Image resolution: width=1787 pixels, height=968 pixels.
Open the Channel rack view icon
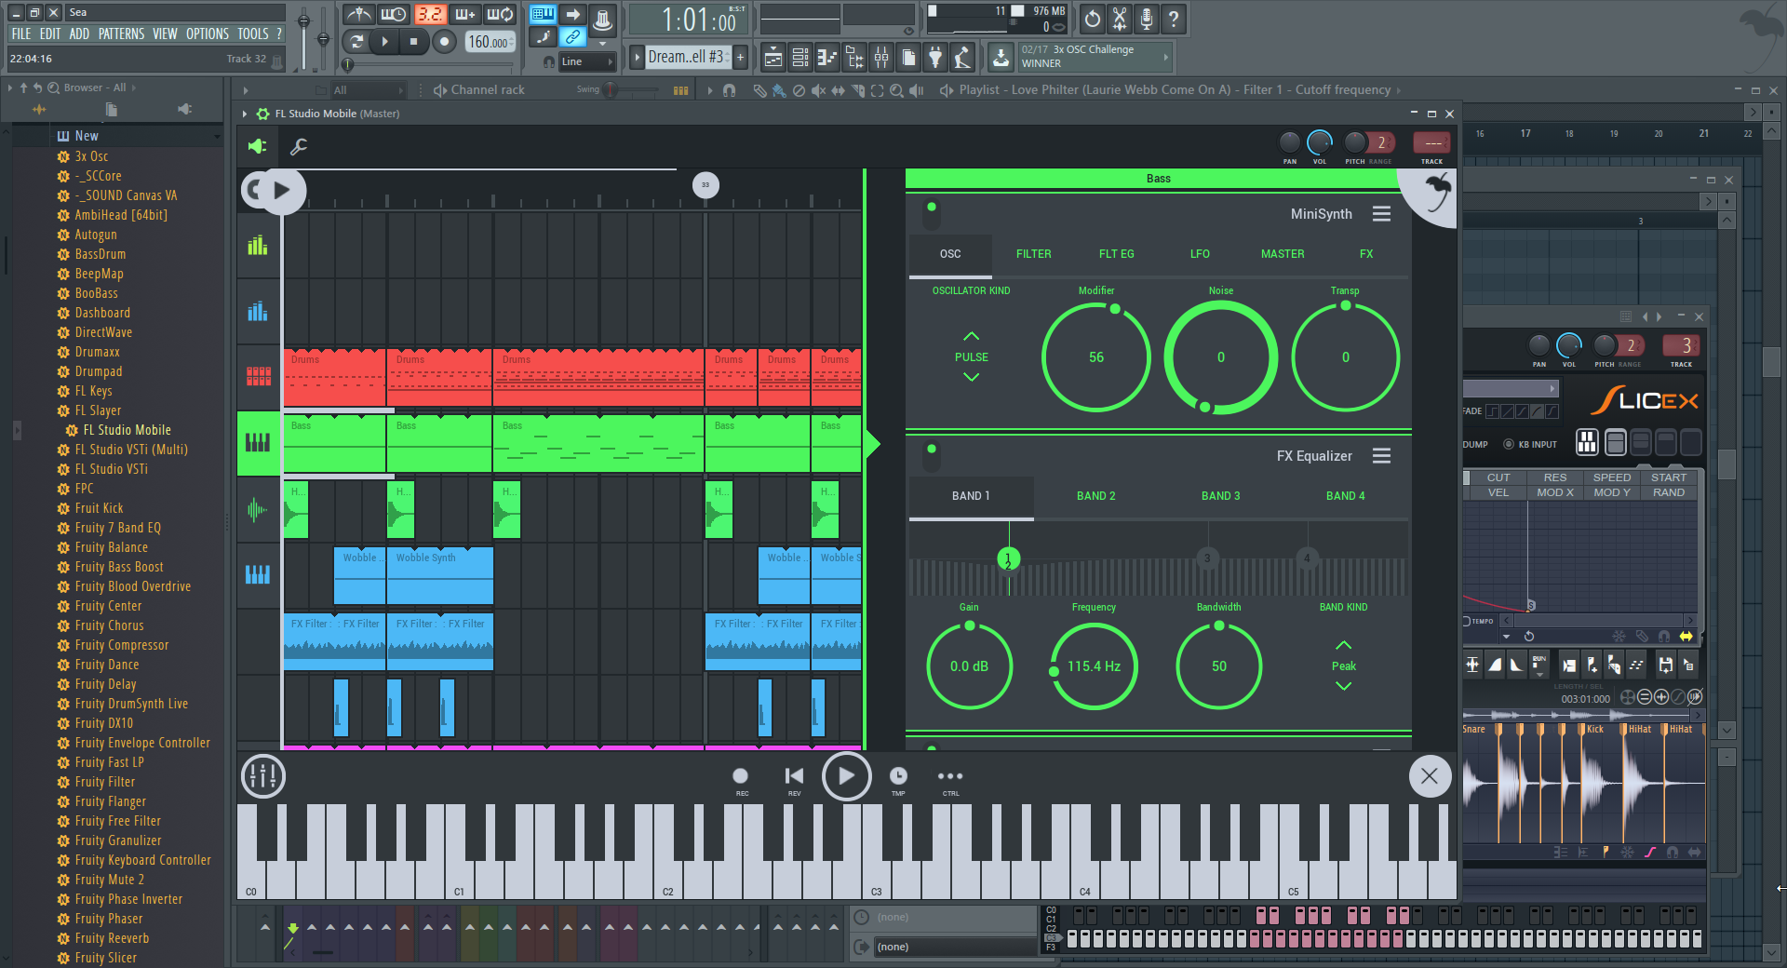tap(800, 58)
